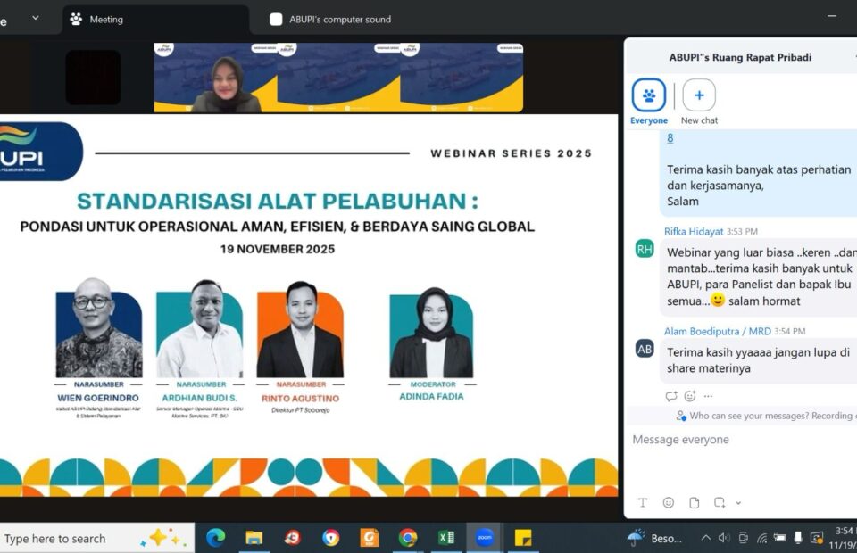This screenshot has height=553, width=857.
Task: Click sender name Alam Boediputra / MRD
Action: [718, 332]
